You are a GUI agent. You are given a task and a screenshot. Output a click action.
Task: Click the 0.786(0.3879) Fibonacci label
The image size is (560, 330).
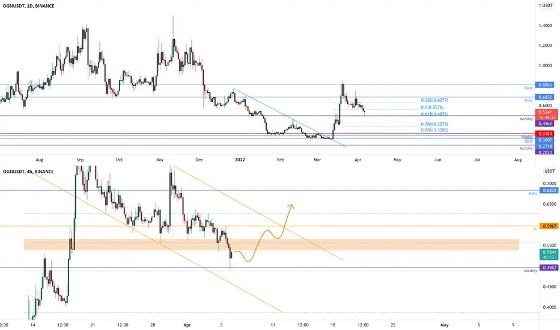click(x=434, y=124)
